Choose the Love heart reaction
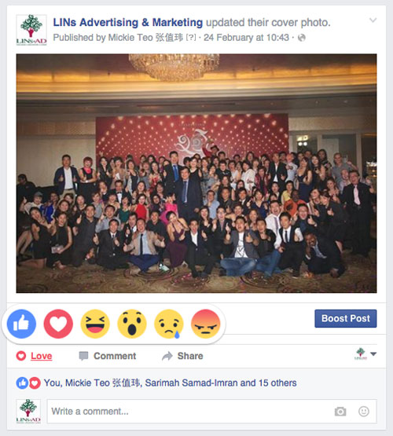The image size is (393, 436). 58,324
